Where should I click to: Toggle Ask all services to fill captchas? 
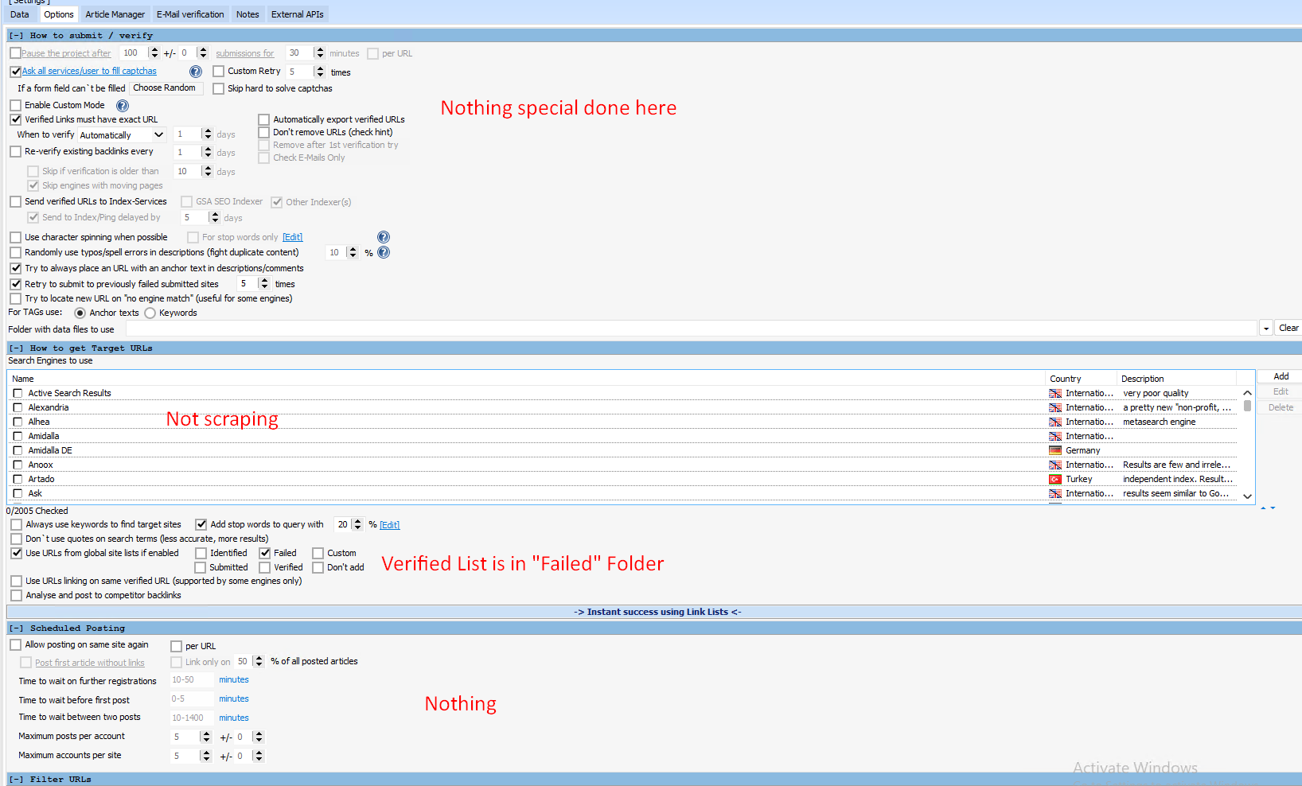click(x=15, y=72)
